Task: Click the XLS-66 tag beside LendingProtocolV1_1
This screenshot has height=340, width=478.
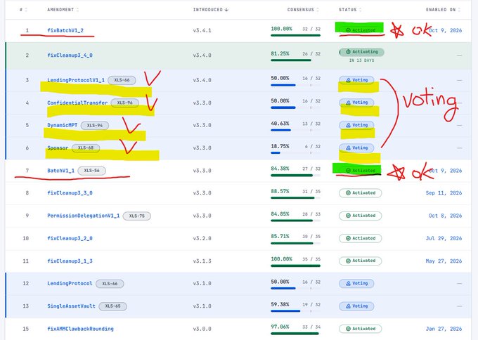Action: click(x=122, y=80)
